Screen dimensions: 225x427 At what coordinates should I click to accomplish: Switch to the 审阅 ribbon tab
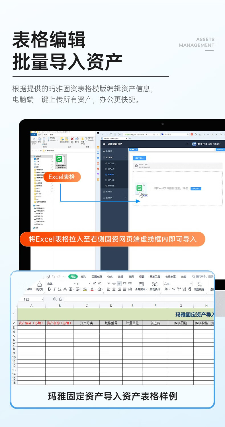click(131, 276)
